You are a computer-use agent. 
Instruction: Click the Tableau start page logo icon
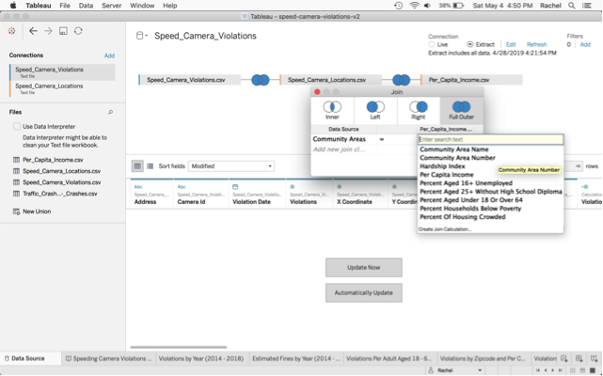pyautogui.click(x=11, y=31)
